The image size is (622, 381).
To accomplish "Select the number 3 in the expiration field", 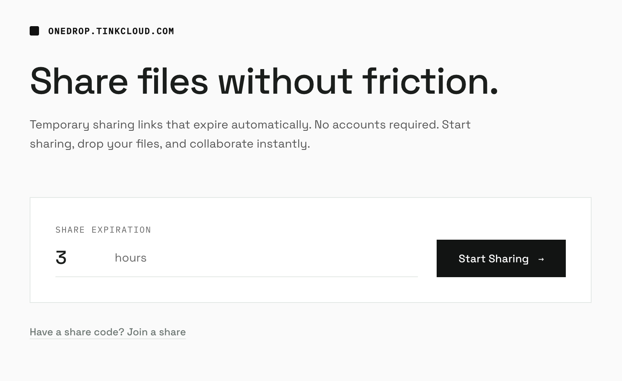I will tap(61, 258).
